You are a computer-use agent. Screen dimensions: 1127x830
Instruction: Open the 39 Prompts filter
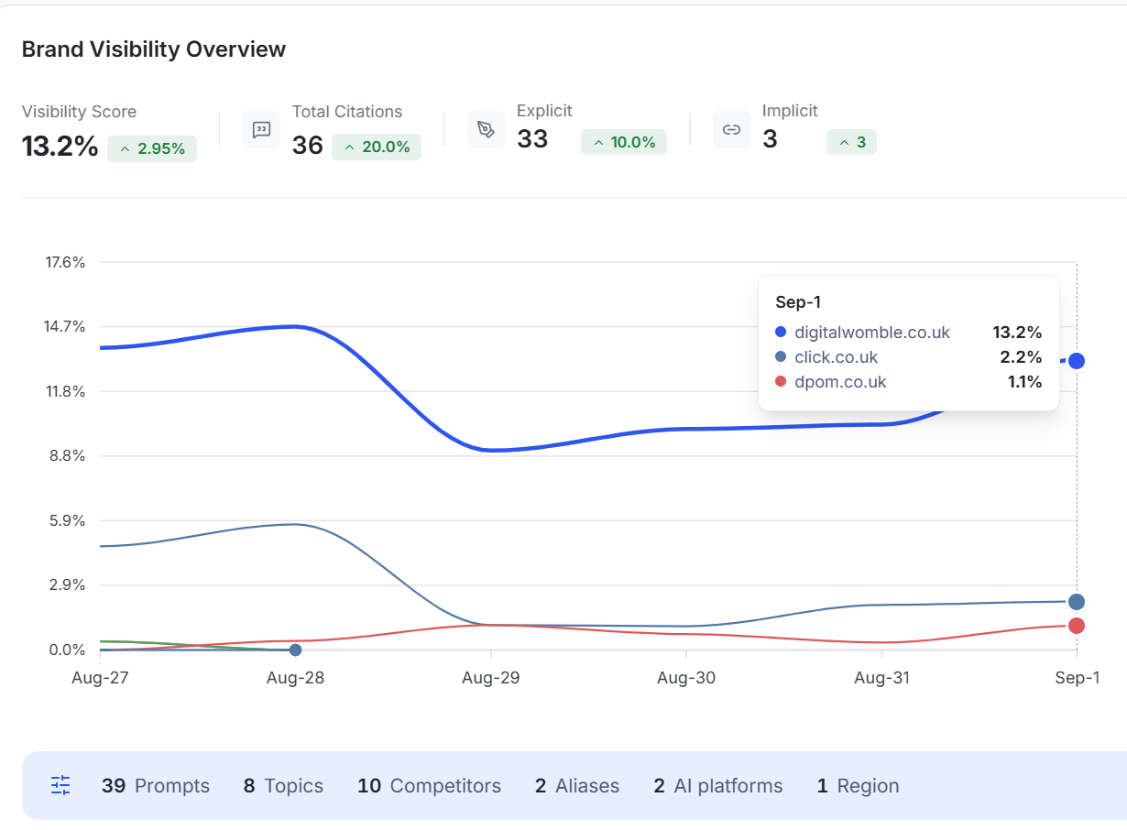tap(156, 786)
